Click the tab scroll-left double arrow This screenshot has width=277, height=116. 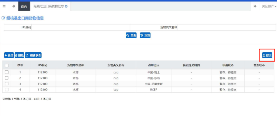pyautogui.click(x=14, y=6)
